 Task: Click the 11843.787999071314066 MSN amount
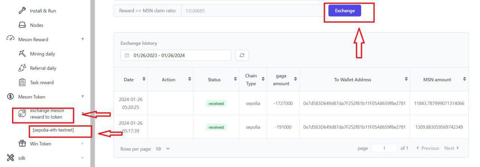tap(439, 103)
